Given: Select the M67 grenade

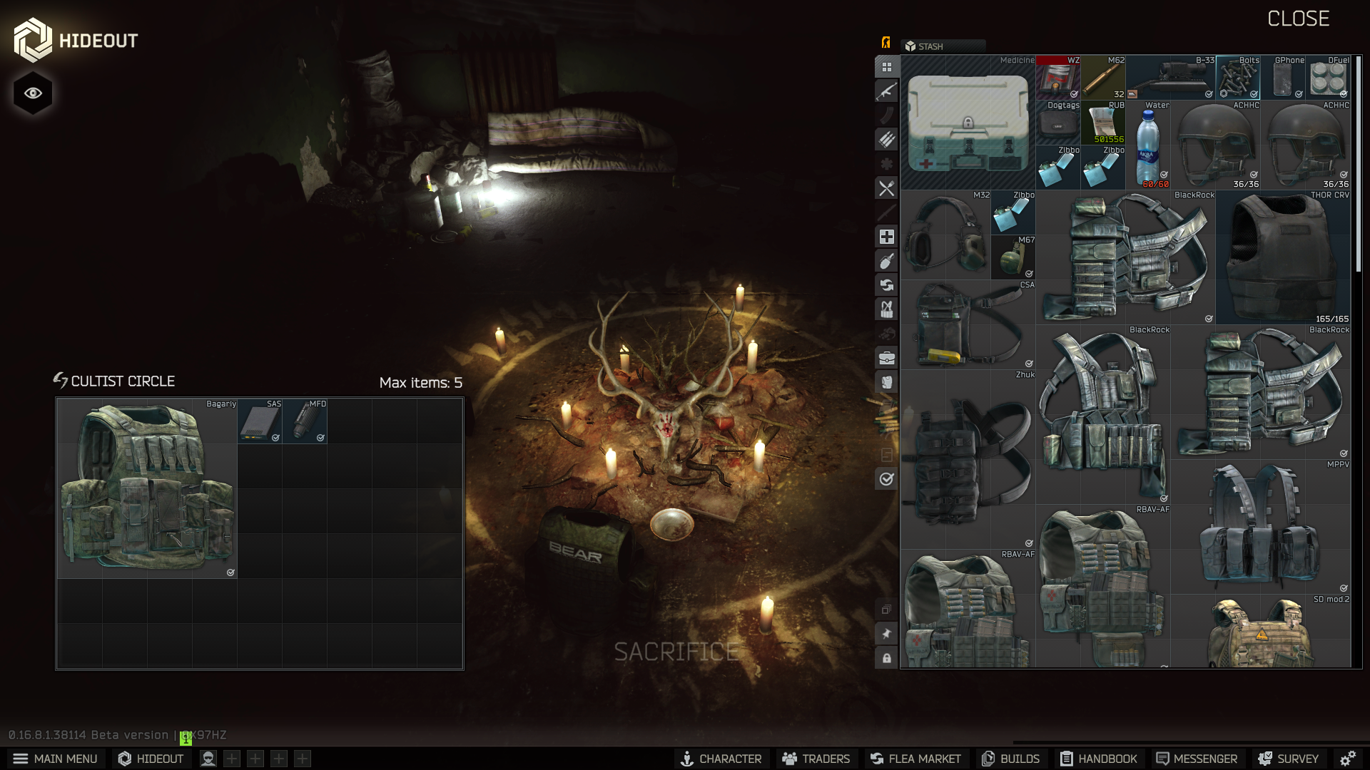Looking at the screenshot, I should [1013, 257].
